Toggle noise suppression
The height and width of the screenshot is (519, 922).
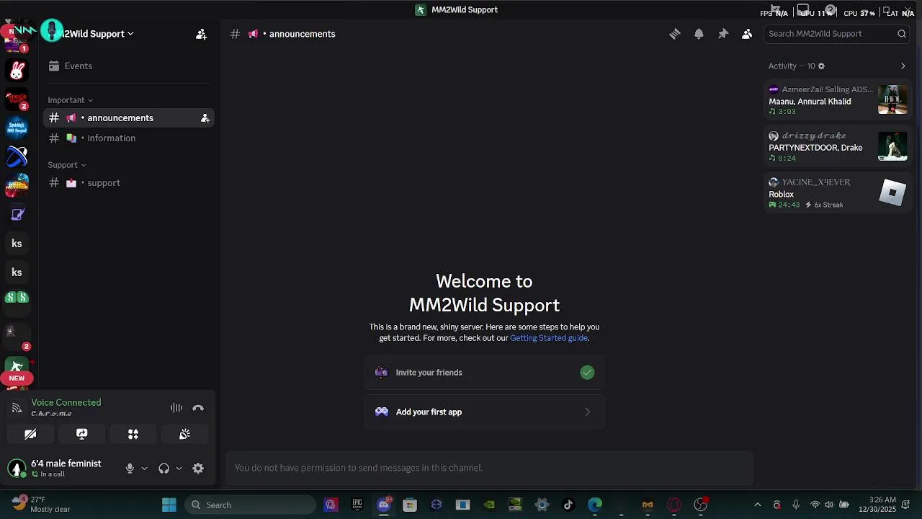[x=176, y=408]
